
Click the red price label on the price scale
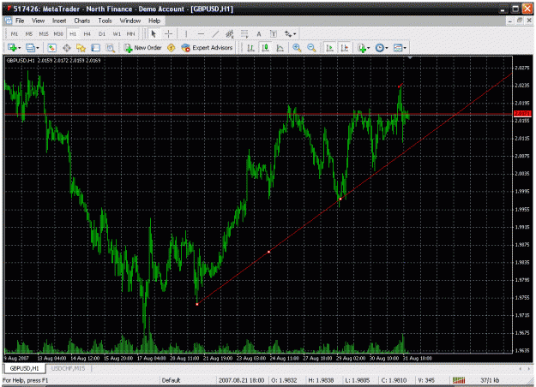[x=522, y=113]
